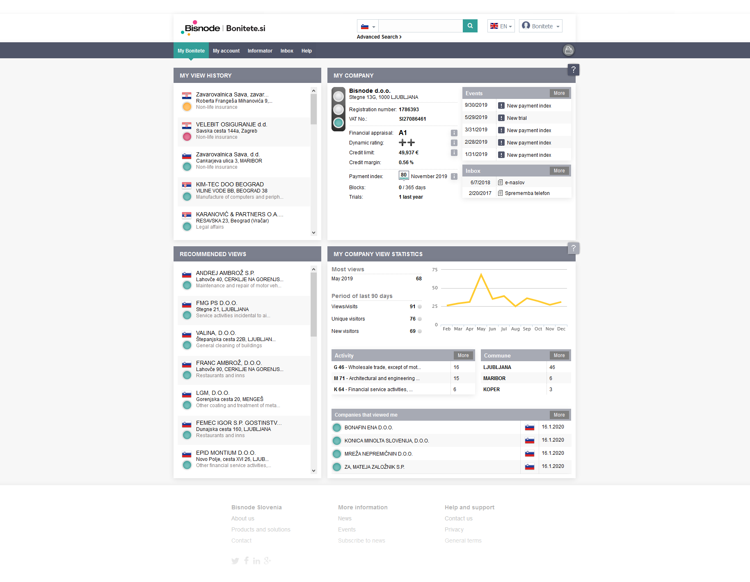This screenshot has height=582, width=750.
Task: Open Bonitete user dropdown
Action: click(x=540, y=26)
